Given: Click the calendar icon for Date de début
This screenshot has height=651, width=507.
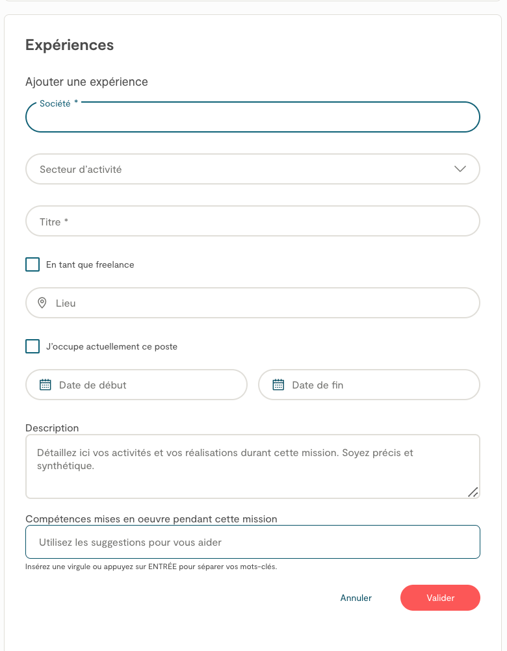Looking at the screenshot, I should pyautogui.click(x=45, y=385).
